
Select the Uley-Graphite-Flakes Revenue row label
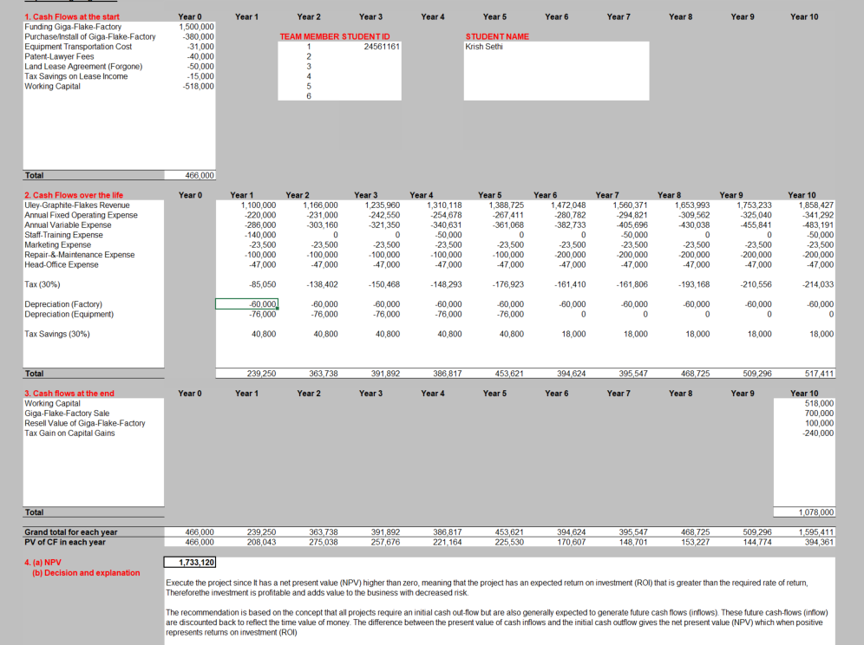[76, 205]
